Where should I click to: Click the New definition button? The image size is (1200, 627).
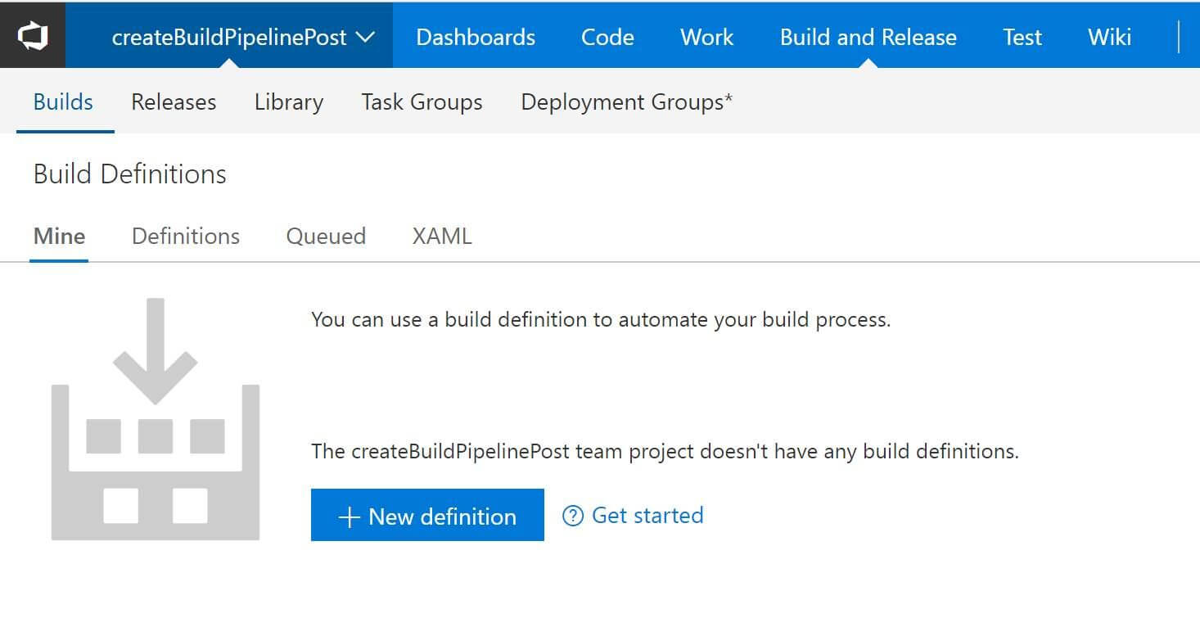pyautogui.click(x=427, y=516)
